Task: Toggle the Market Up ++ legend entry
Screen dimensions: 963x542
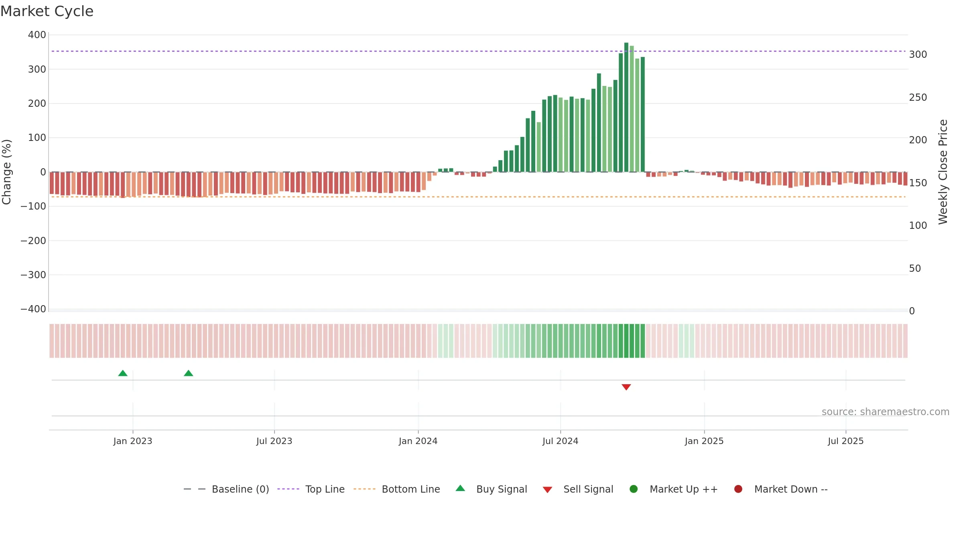Action: (x=674, y=489)
